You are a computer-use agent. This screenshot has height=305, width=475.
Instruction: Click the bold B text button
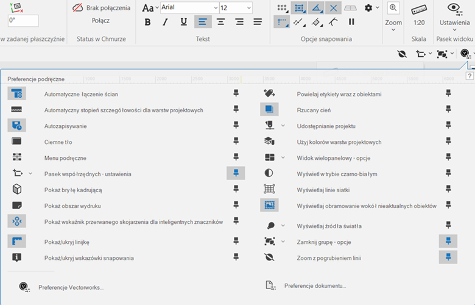pos(147,23)
